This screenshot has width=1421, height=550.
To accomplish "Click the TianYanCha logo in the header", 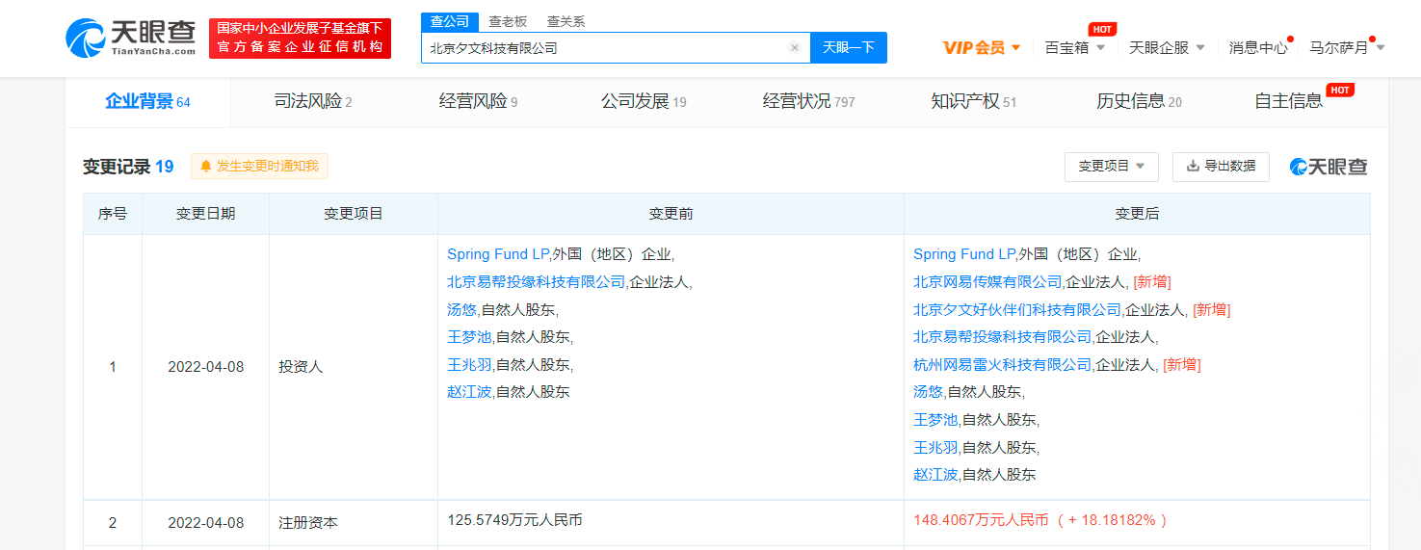I will (x=131, y=37).
